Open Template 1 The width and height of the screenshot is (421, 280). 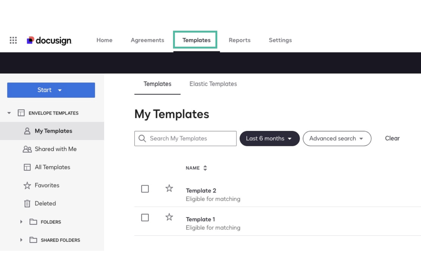point(200,219)
